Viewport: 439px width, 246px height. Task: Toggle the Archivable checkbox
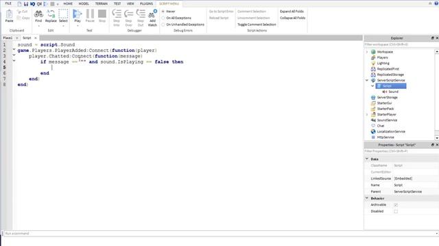coord(396,205)
